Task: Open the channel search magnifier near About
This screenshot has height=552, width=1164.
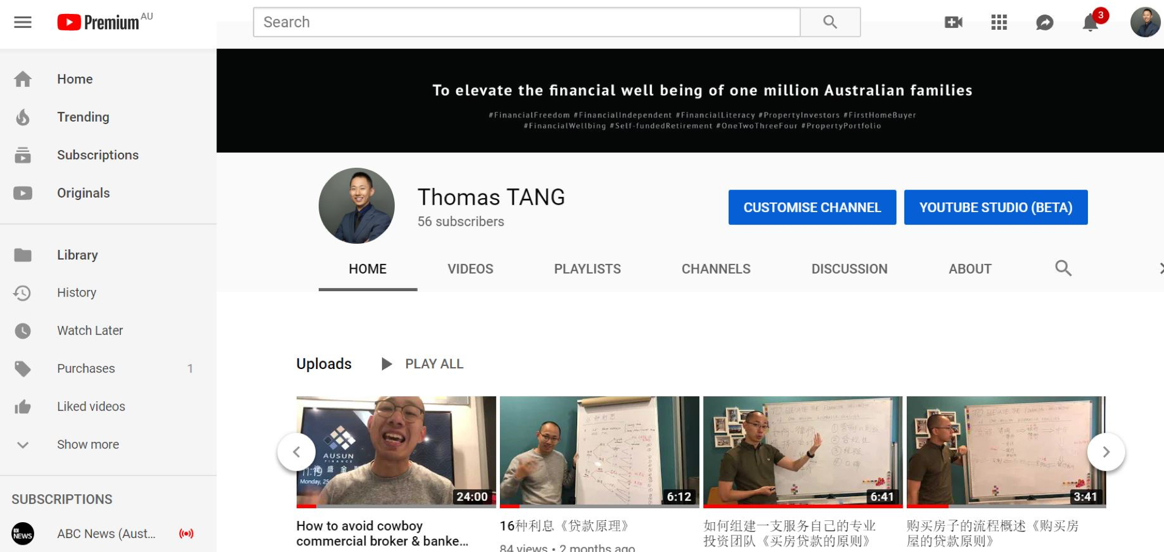Action: [1063, 268]
